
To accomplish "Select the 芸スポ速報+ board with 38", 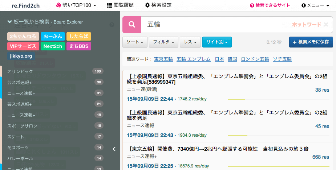I will tap(55, 82).
